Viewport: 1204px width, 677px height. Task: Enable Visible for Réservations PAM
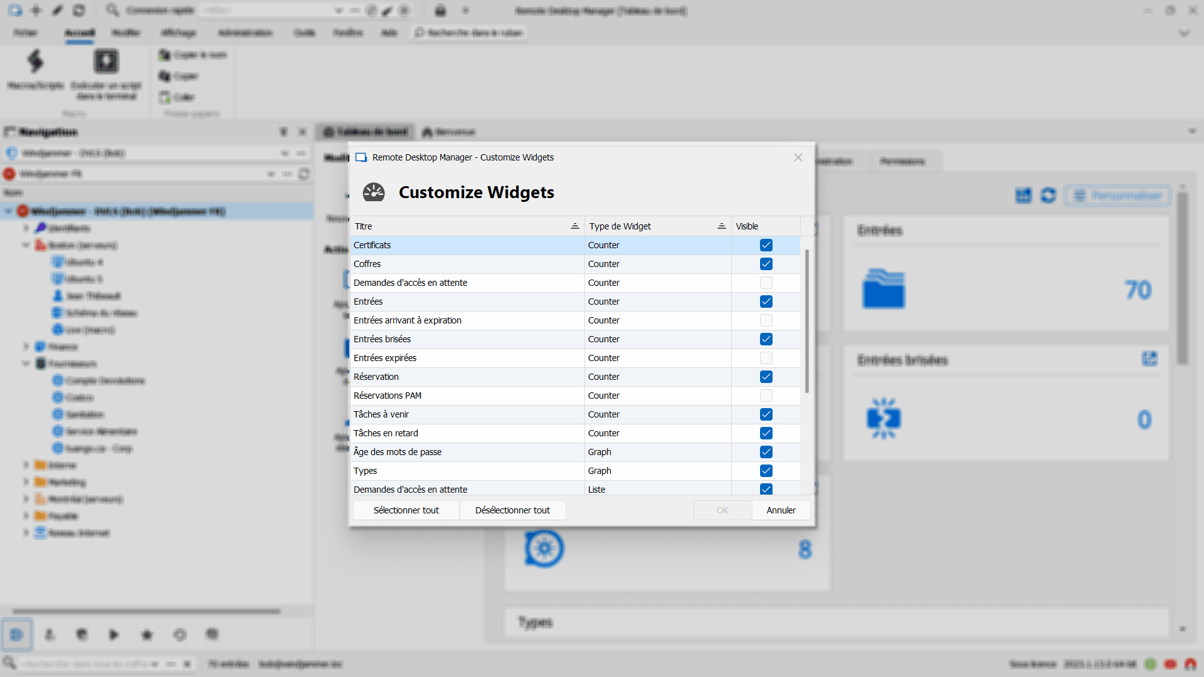coord(766,396)
